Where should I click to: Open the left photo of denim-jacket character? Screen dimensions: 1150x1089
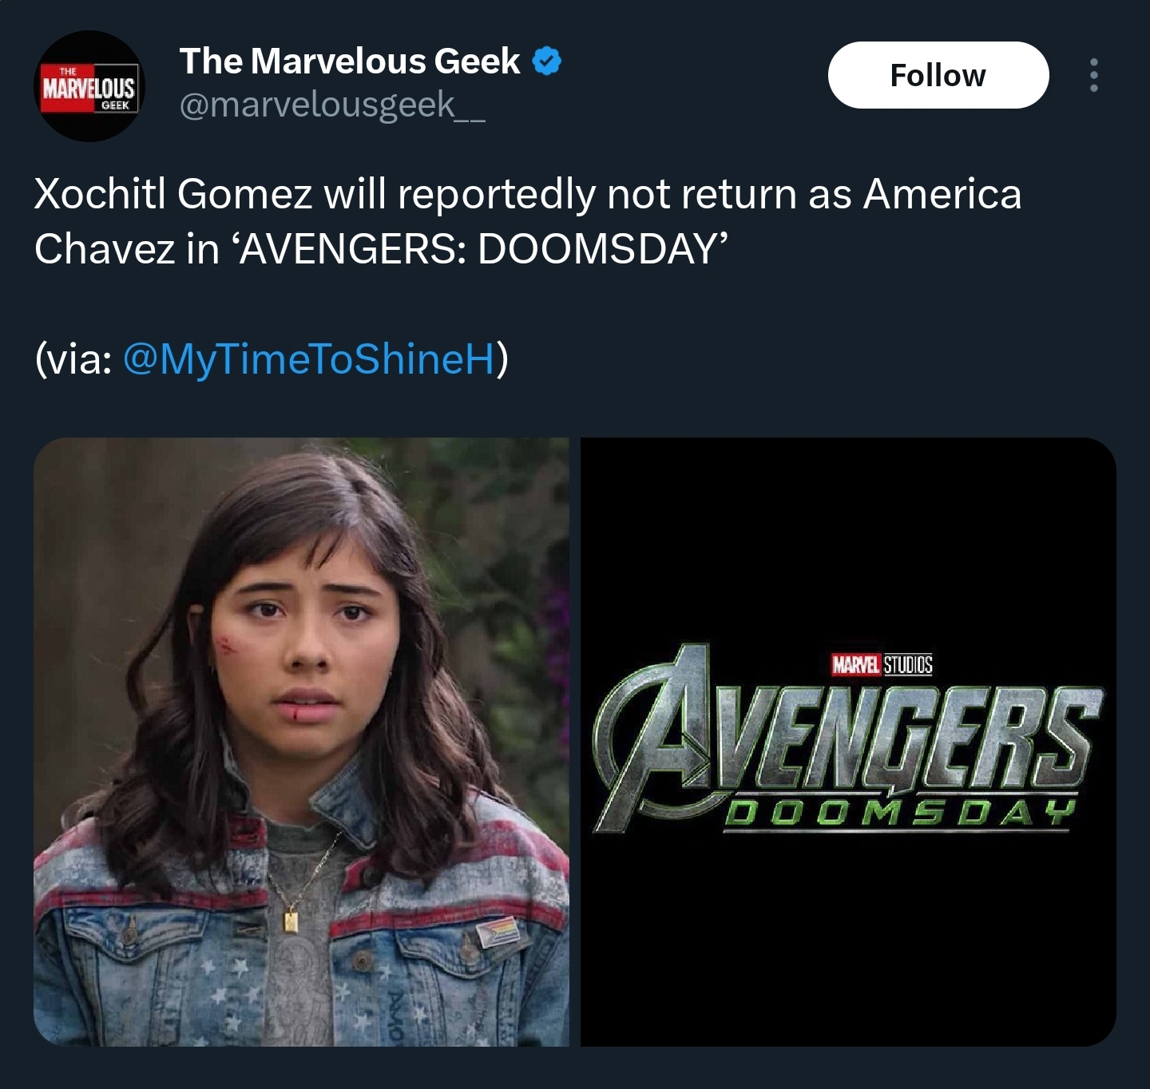(x=302, y=742)
